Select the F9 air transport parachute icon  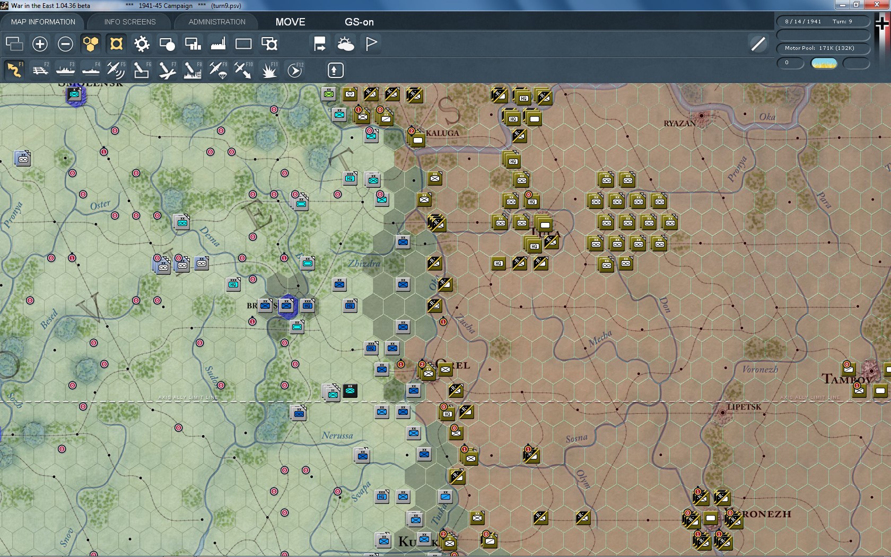click(218, 70)
